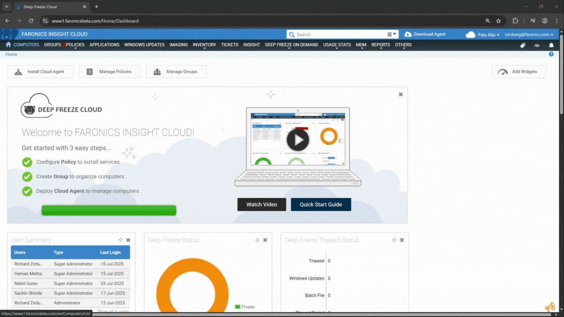Click the Add Widgets button
The width and height of the screenshot is (564, 317).
pos(519,72)
